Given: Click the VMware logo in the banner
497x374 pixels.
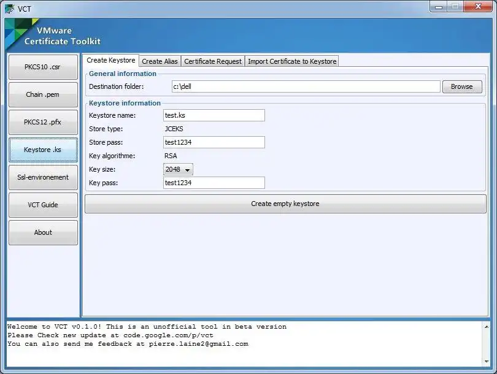Looking at the screenshot, I should (x=21, y=33).
